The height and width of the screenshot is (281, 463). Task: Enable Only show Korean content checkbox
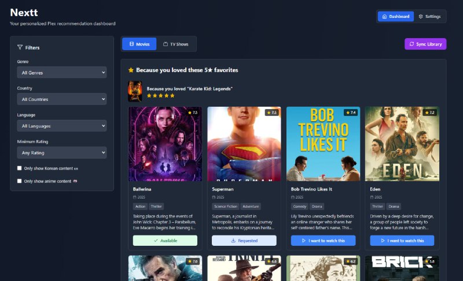pos(20,168)
